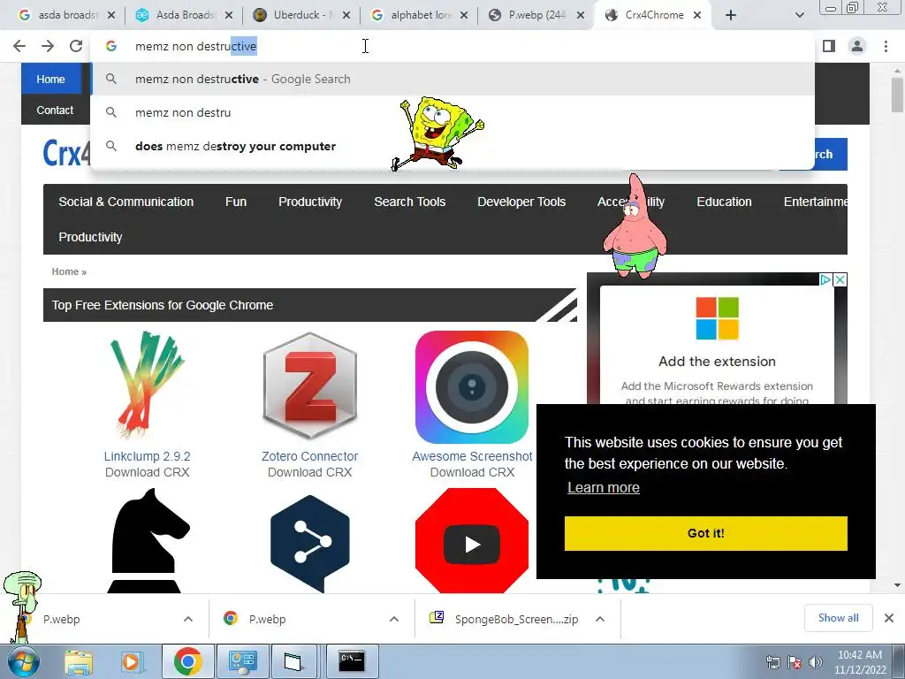Click the Home breadcrumb link

point(65,271)
